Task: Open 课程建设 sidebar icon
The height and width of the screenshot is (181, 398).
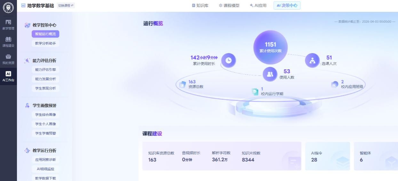Action: 8,42
